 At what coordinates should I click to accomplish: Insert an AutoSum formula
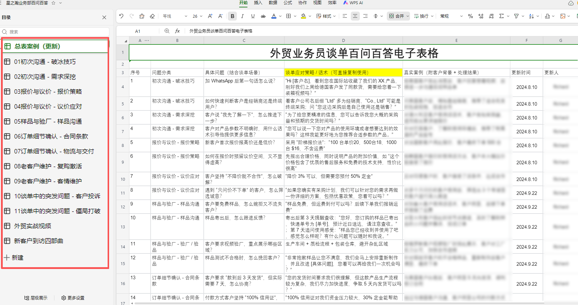501,16
